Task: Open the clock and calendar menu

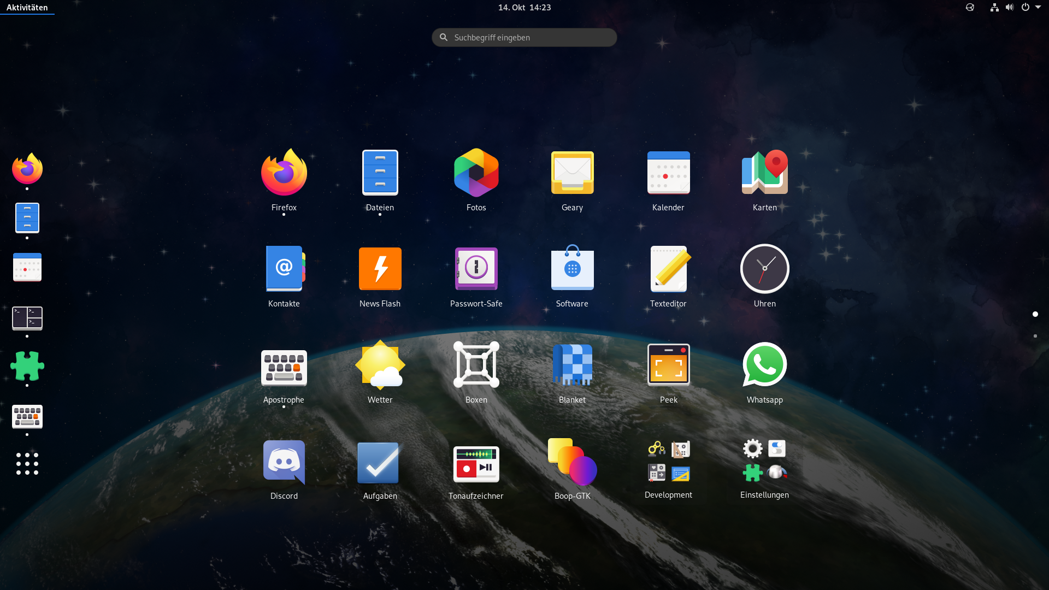Action: pos(524,7)
